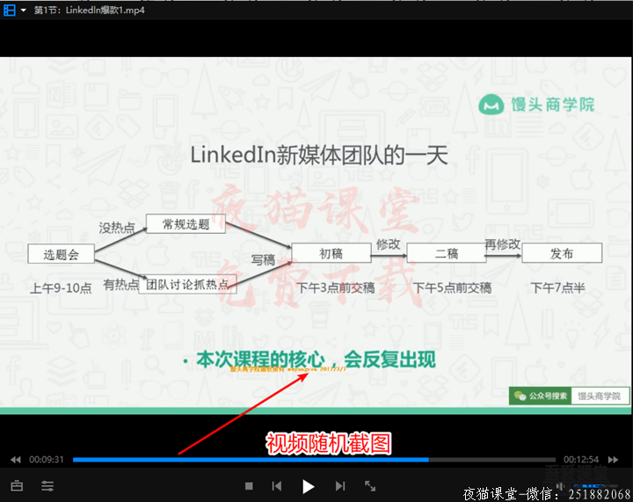Fast forward with the double-right arrow button

click(614, 460)
